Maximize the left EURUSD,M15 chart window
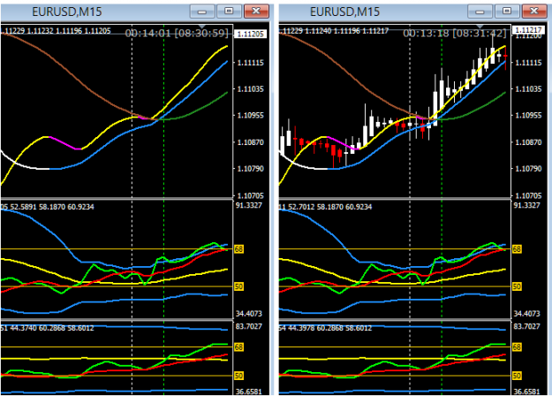Screen dimensions: 552x396 (x=229, y=11)
